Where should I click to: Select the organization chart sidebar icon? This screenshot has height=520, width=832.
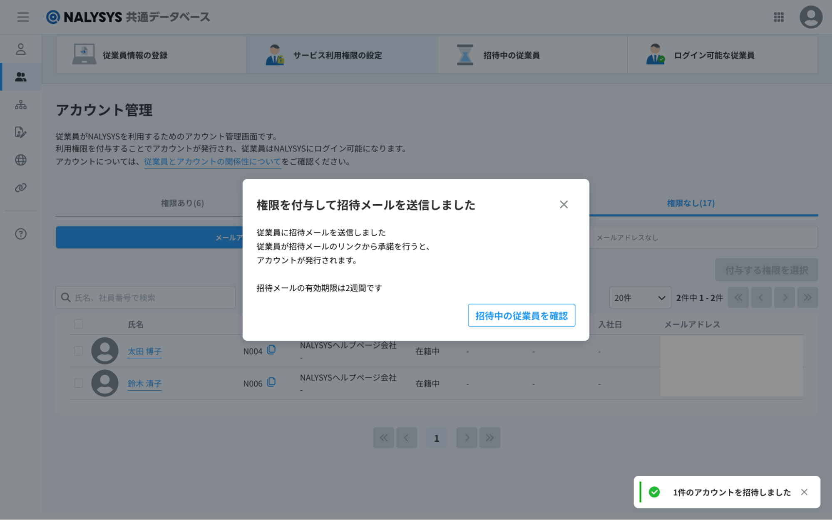click(x=21, y=105)
